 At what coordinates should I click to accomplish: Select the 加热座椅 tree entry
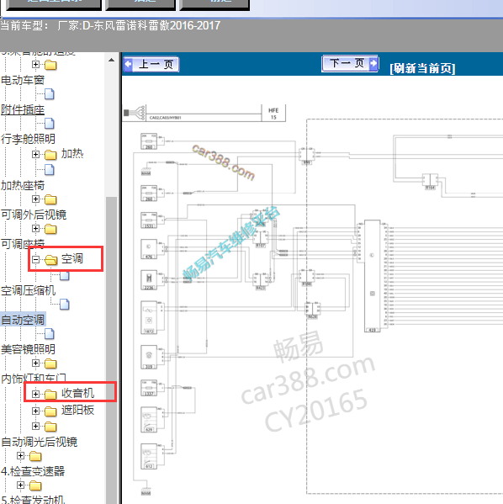tap(23, 185)
